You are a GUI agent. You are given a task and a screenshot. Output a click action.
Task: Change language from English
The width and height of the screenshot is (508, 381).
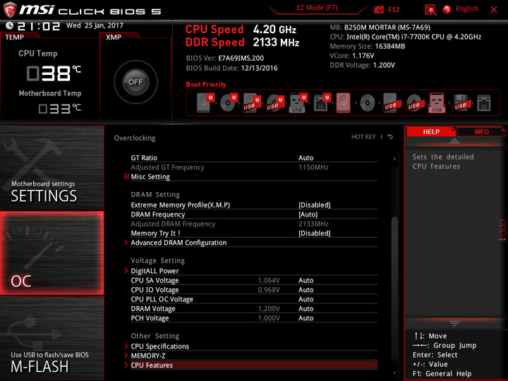click(x=466, y=8)
